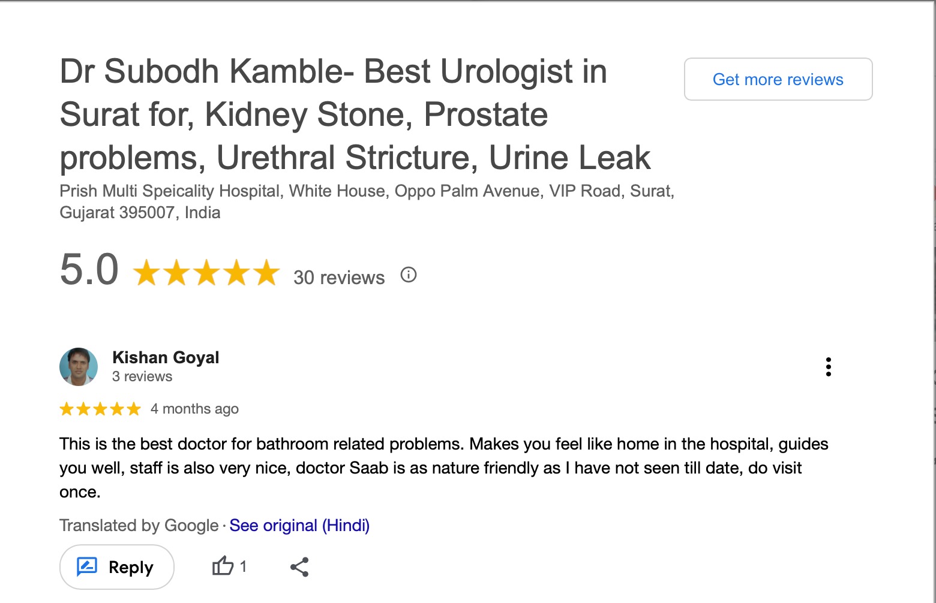Click the reviewer's five gold stars
Viewport: 936px width, 603px height.
coord(100,409)
